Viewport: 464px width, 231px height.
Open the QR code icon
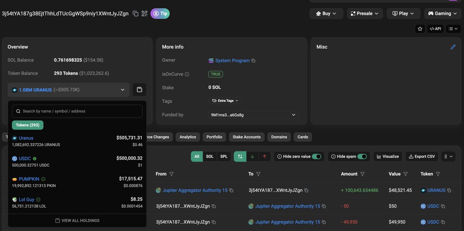click(x=145, y=13)
